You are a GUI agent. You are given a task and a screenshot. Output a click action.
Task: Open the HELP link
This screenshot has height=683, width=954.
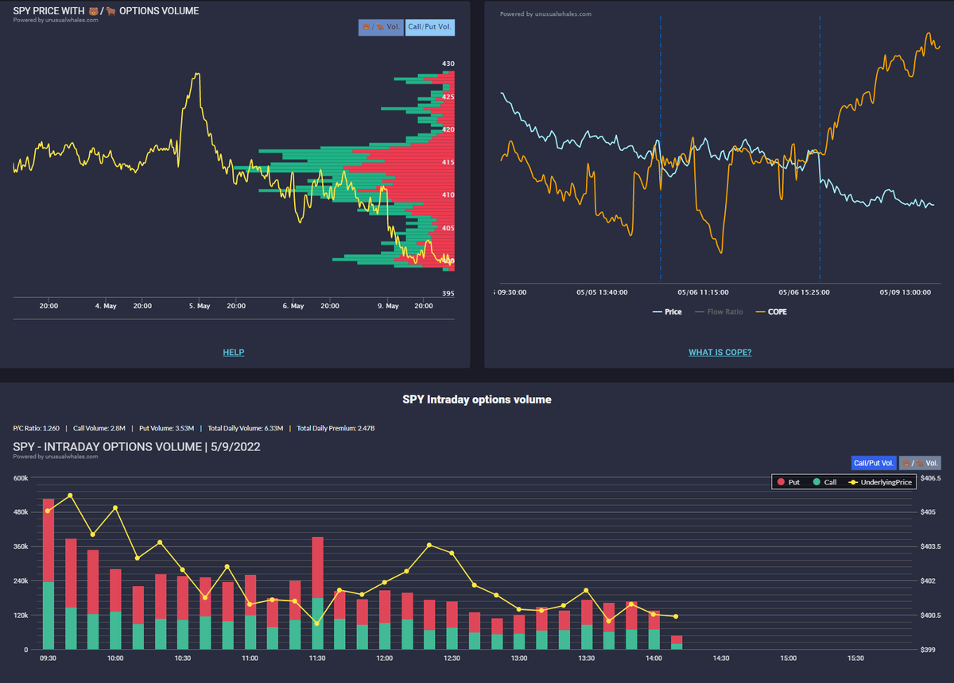point(233,352)
